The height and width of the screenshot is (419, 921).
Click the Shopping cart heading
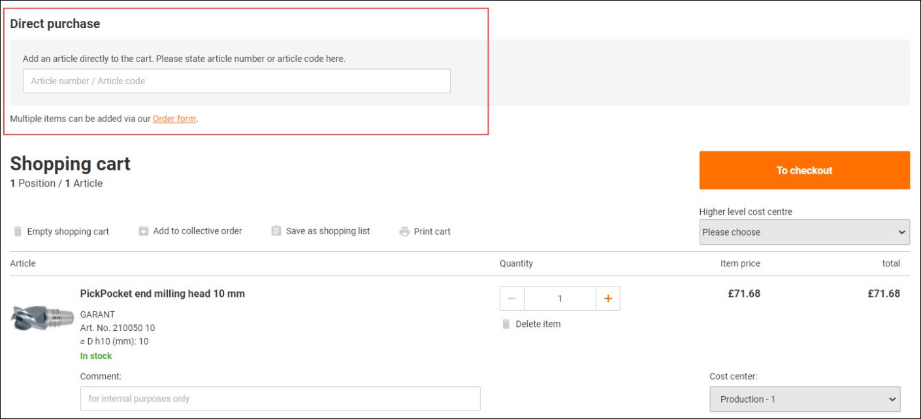71,164
